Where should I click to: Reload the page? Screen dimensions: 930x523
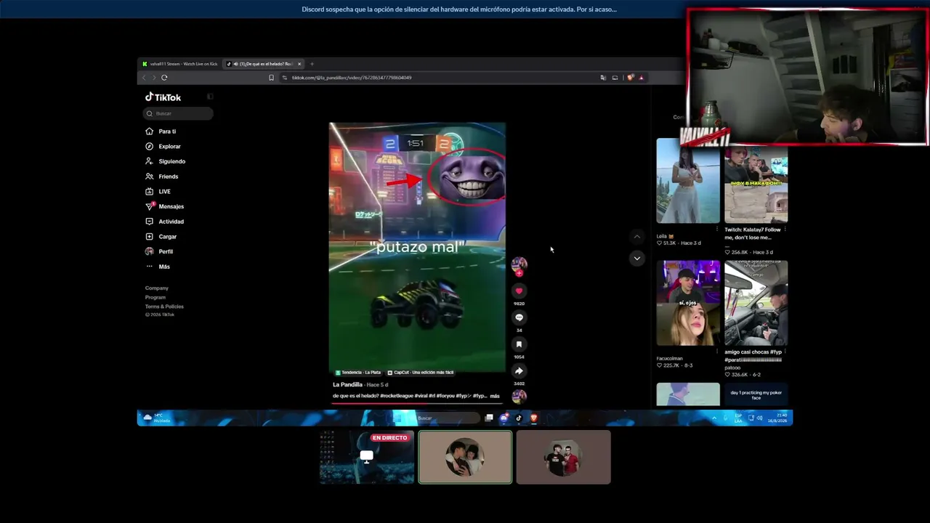(x=164, y=78)
